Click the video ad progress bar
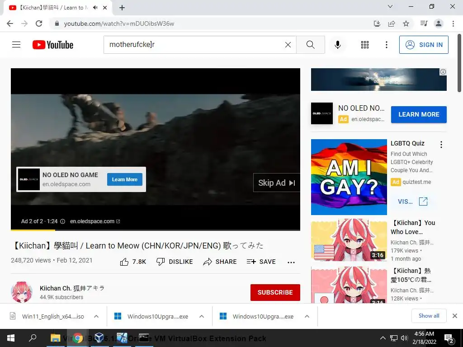This screenshot has height=347, width=463. [156, 230]
